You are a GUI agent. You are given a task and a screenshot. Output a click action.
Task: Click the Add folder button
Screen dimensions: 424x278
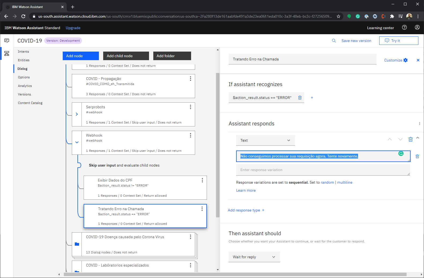tap(172, 56)
